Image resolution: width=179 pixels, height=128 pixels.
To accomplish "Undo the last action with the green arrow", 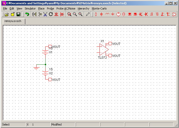I will pyautogui.click(x=27, y=14).
